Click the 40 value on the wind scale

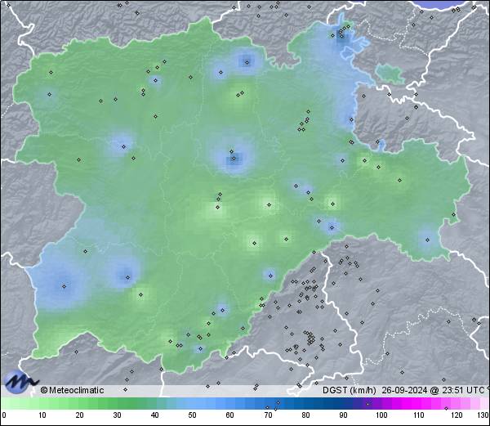(x=154, y=415)
